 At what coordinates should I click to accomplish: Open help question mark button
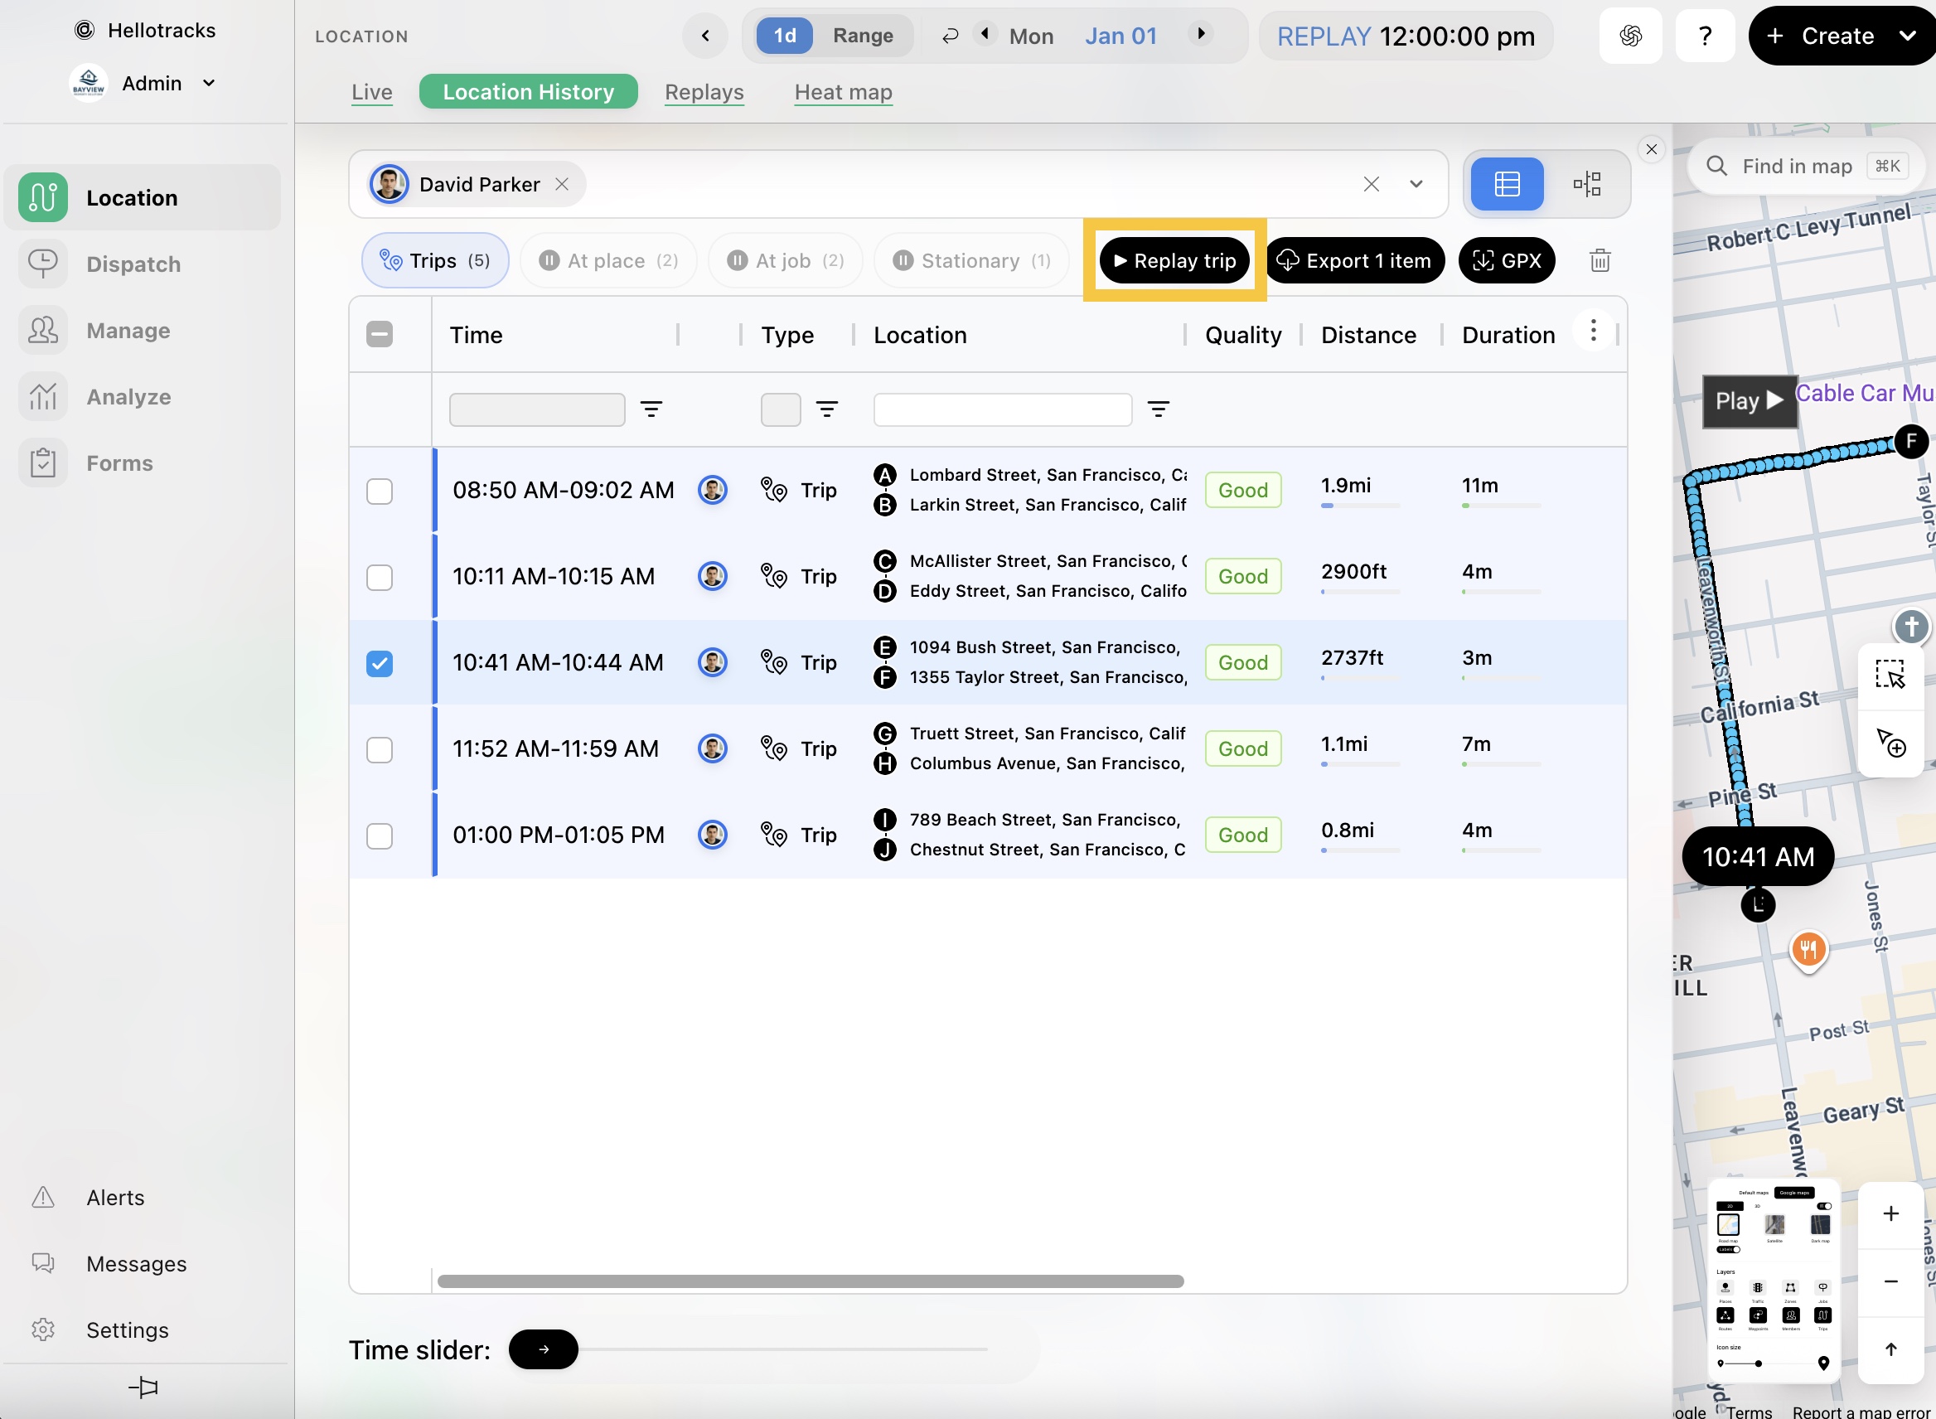coord(1705,35)
